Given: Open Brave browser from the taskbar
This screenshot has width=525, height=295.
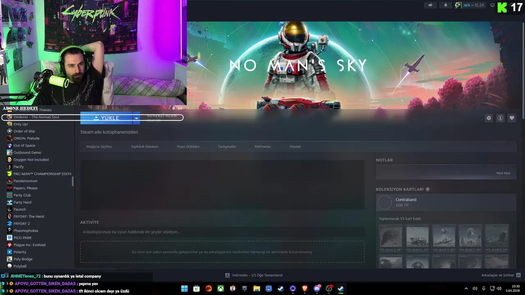Looking at the screenshot, I should 305,288.
